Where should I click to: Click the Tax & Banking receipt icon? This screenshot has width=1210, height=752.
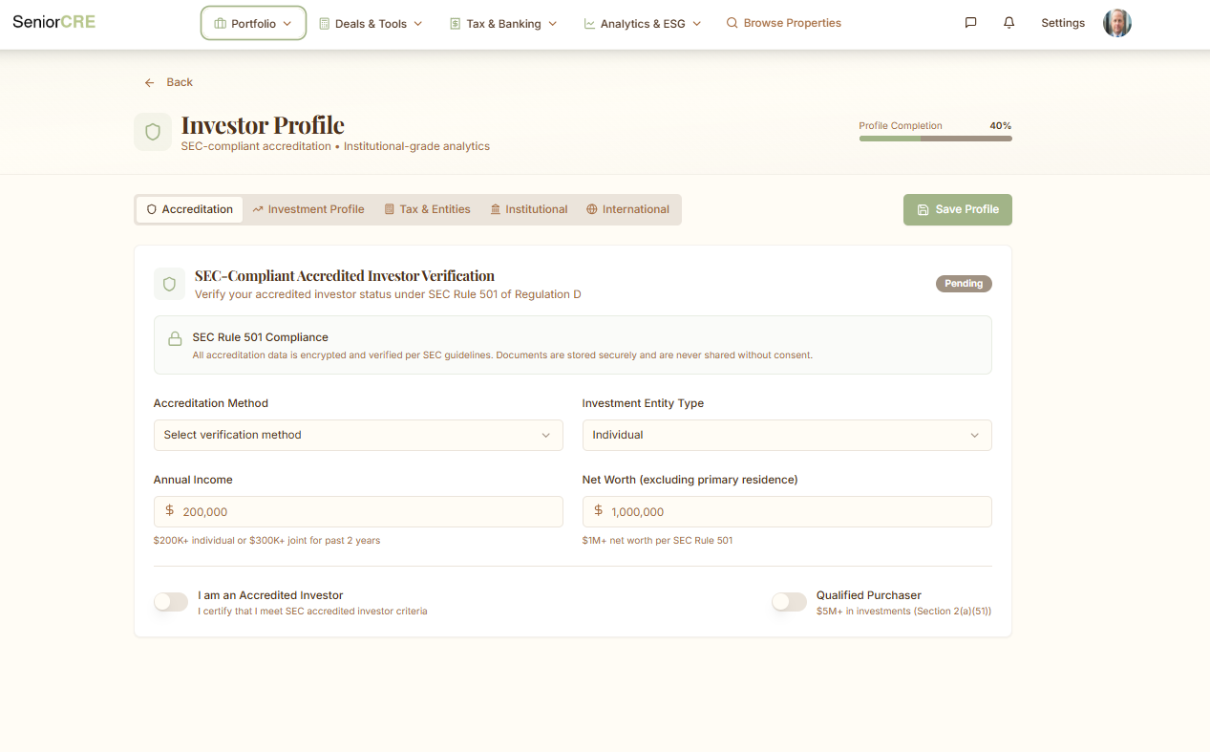point(456,24)
